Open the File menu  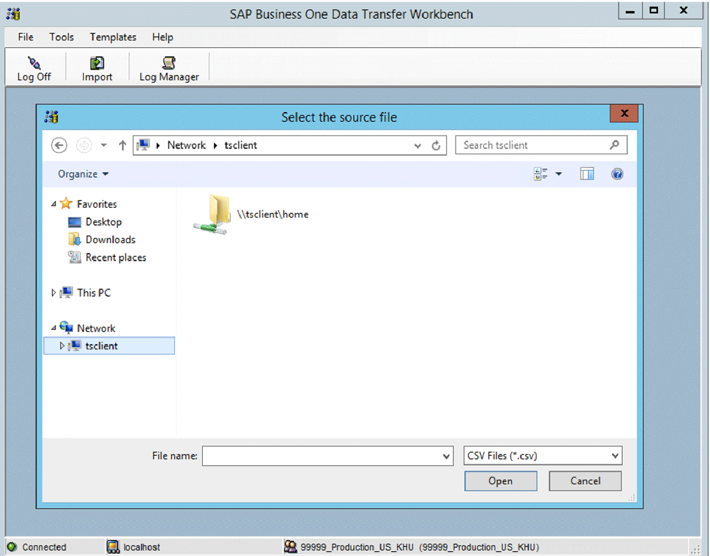26,37
